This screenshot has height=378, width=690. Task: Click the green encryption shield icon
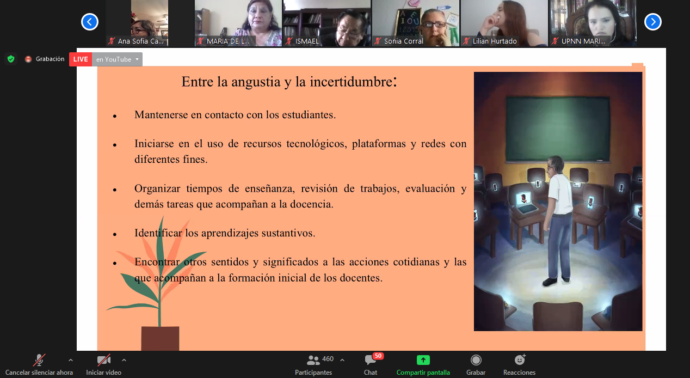click(11, 59)
